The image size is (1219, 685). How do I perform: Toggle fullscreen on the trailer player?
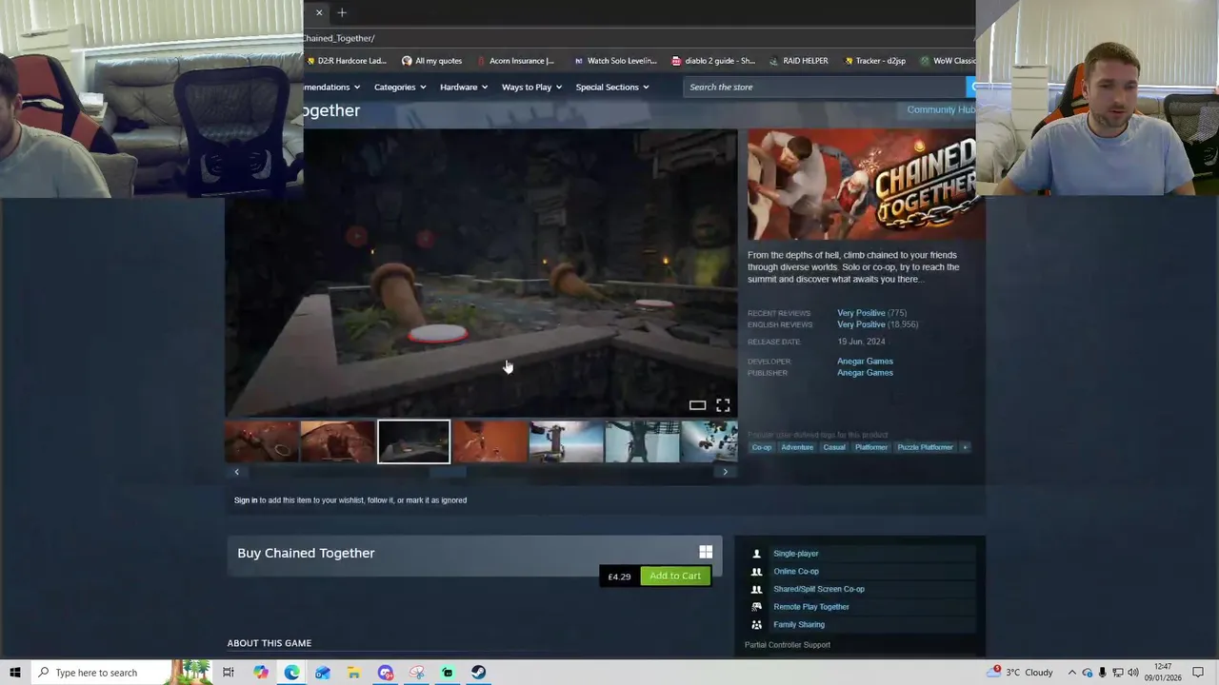pos(723,406)
